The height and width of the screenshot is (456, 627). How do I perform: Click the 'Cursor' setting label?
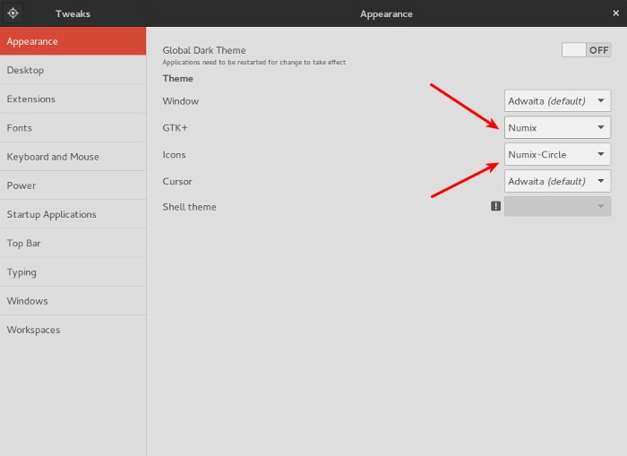[177, 182]
